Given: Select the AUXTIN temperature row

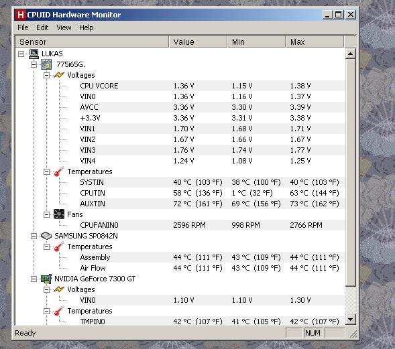Looking at the screenshot, I should click(212, 204).
